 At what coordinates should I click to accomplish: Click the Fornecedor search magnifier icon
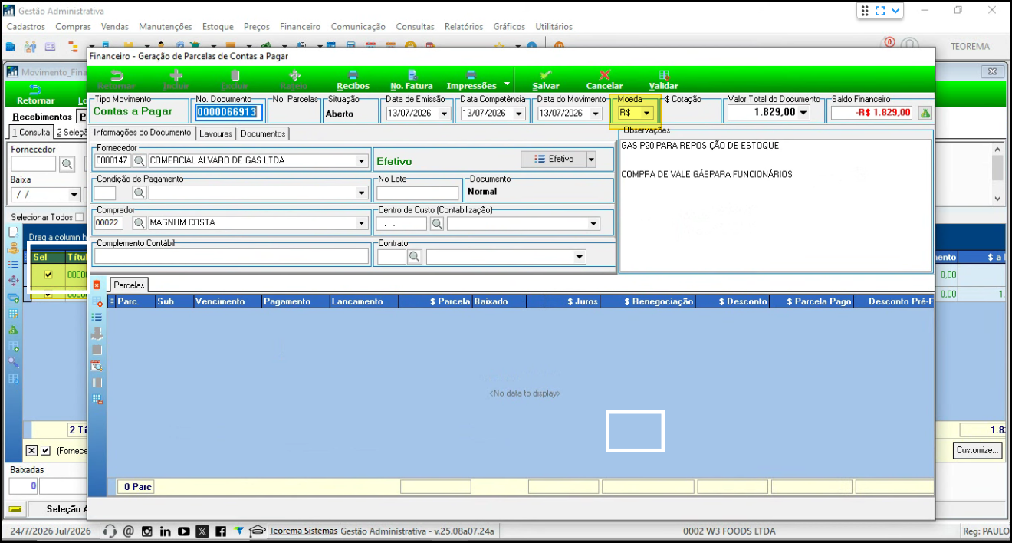(x=140, y=161)
